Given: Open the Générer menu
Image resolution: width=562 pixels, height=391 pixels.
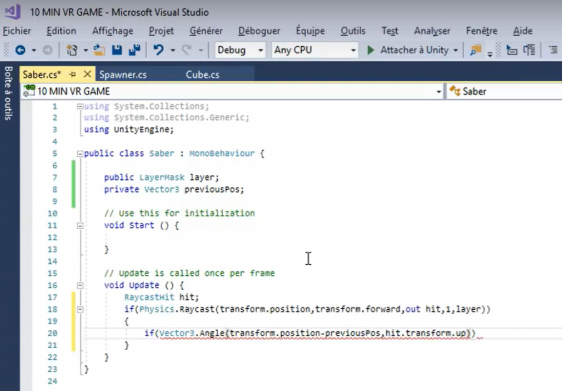Looking at the screenshot, I should pos(206,31).
